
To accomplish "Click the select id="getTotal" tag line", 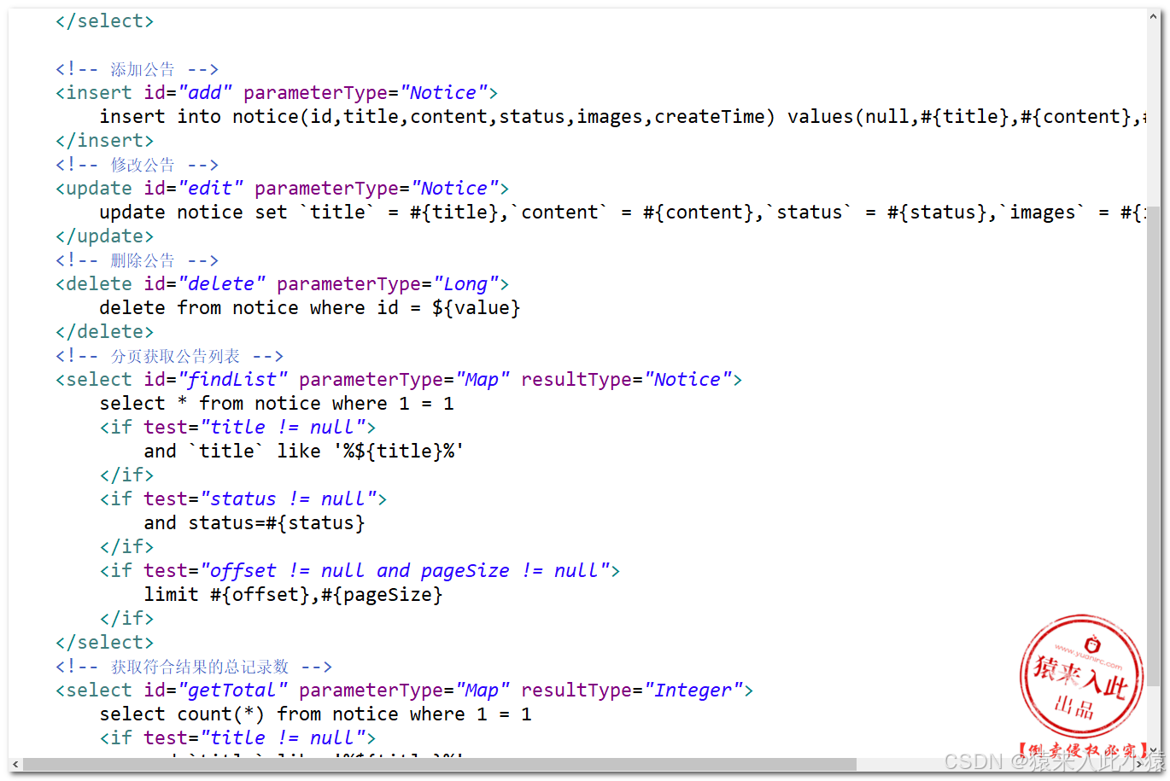I will click(405, 691).
